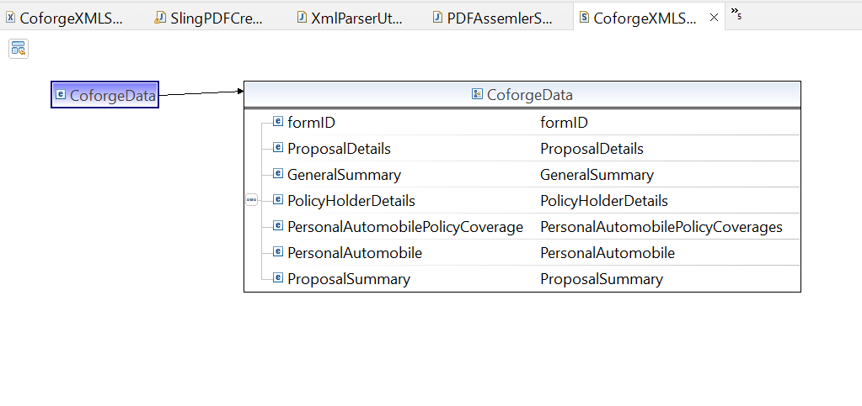Select the ProposalSummary type cell
Image resolution: width=862 pixels, height=406 pixels.
pos(602,279)
